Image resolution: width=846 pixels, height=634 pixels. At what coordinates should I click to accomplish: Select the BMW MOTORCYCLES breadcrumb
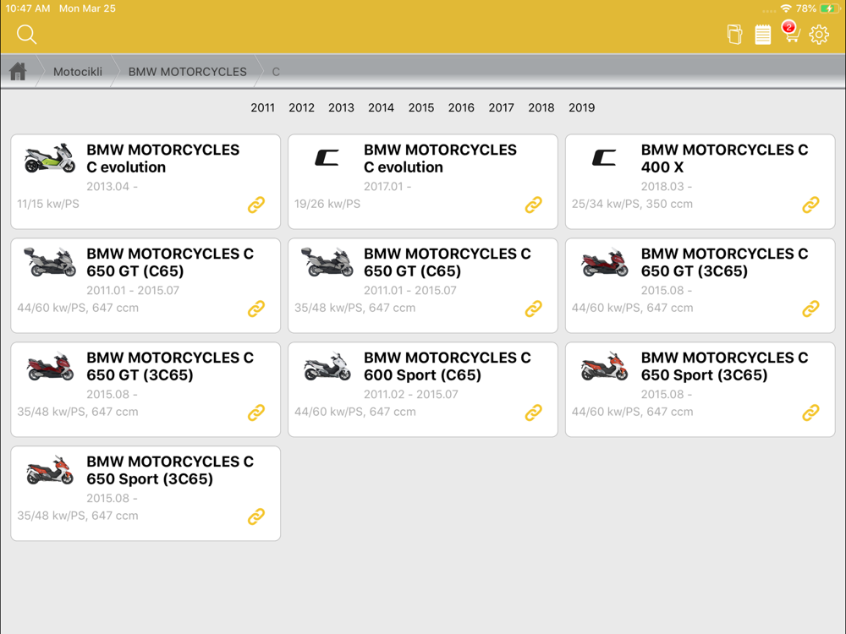(x=187, y=72)
